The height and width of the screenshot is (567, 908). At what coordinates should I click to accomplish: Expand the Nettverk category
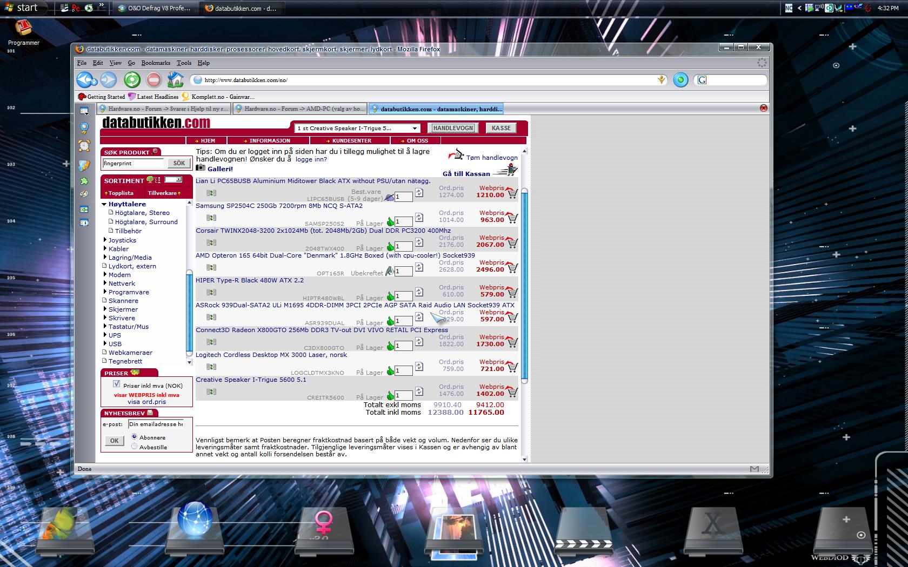(x=105, y=283)
